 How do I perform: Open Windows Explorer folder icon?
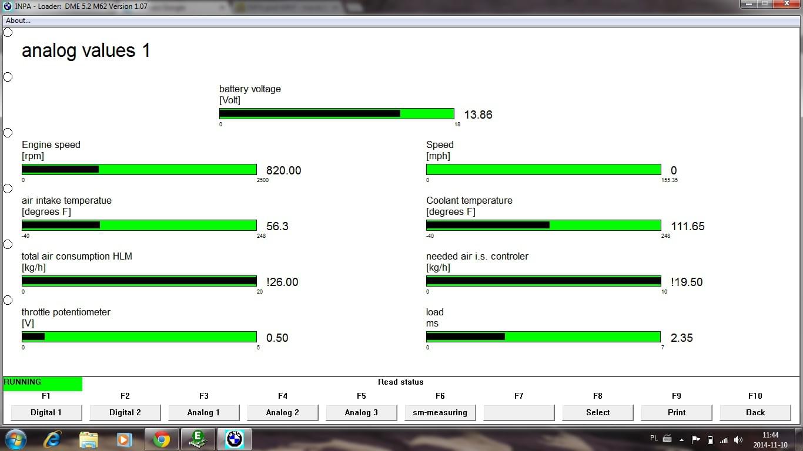coord(89,439)
